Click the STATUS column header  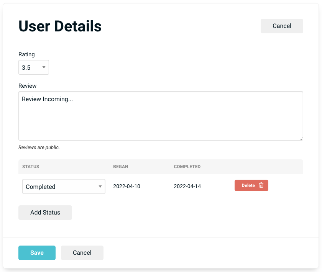(x=31, y=167)
